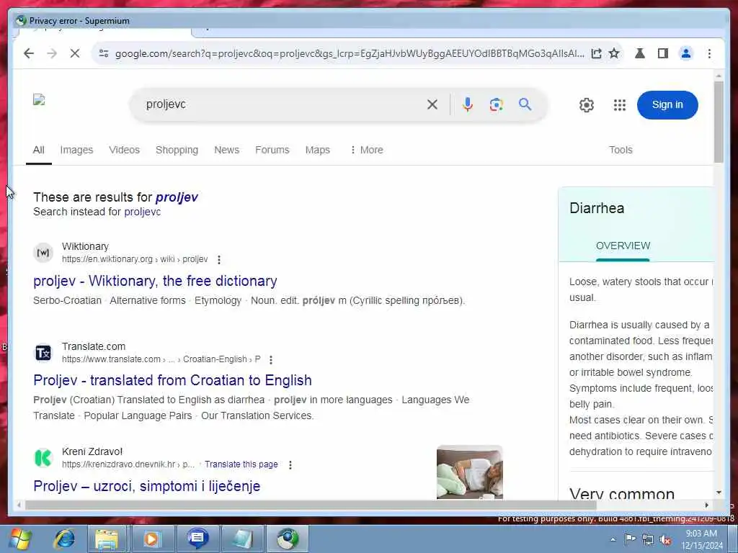Stop loading the page

pyautogui.click(x=75, y=53)
